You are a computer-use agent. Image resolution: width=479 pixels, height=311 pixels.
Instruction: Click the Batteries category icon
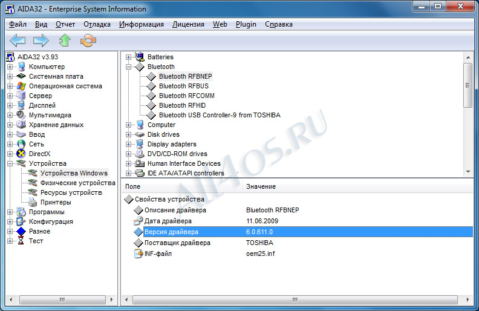click(140, 57)
